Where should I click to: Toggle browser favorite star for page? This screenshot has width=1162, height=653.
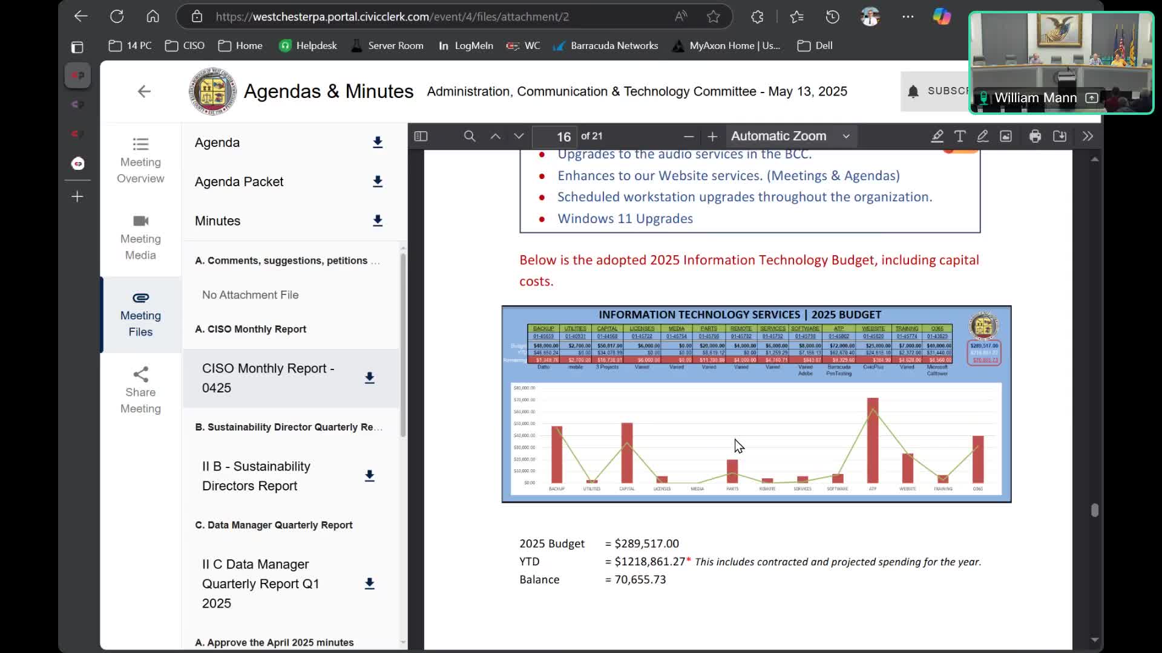pyautogui.click(x=714, y=16)
